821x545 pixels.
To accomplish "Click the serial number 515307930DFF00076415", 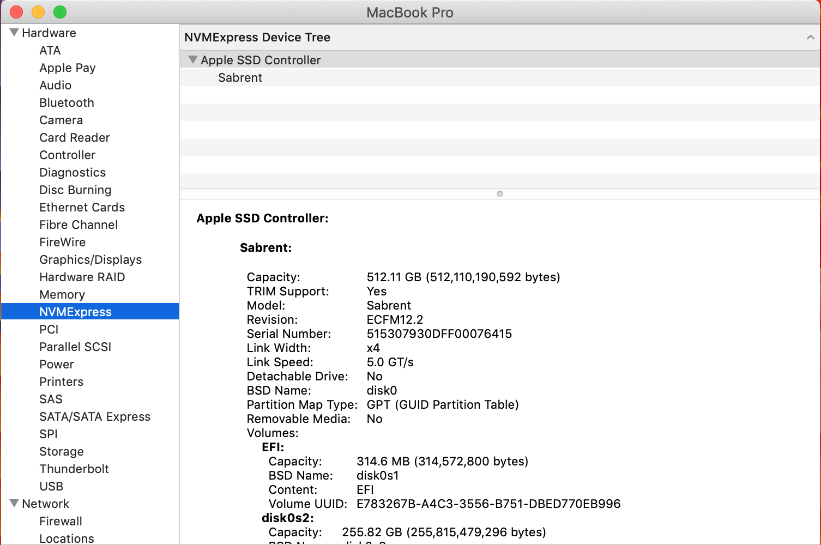I will tap(439, 334).
